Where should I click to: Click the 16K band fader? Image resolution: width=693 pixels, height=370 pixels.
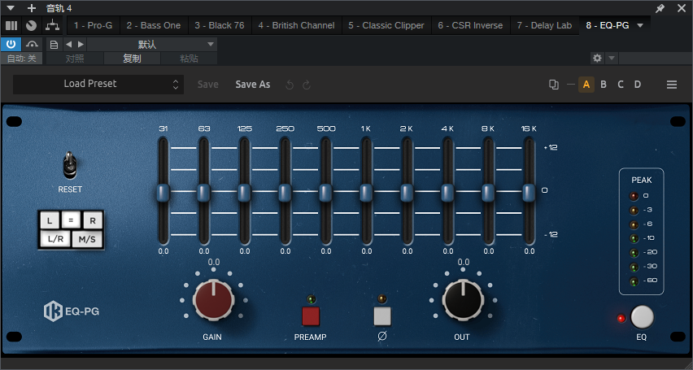click(x=529, y=193)
